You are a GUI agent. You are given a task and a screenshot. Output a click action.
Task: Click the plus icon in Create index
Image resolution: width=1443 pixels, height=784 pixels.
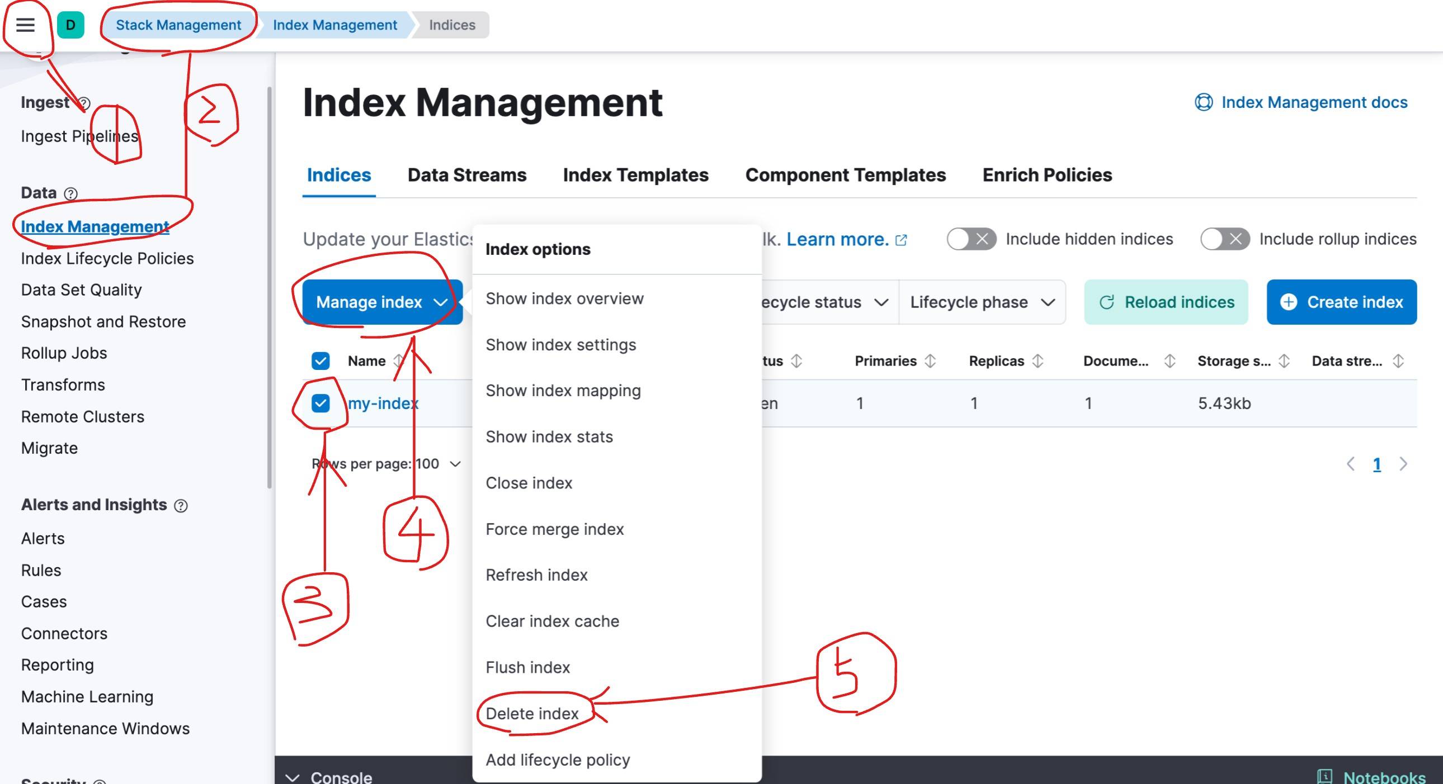pyautogui.click(x=1289, y=302)
